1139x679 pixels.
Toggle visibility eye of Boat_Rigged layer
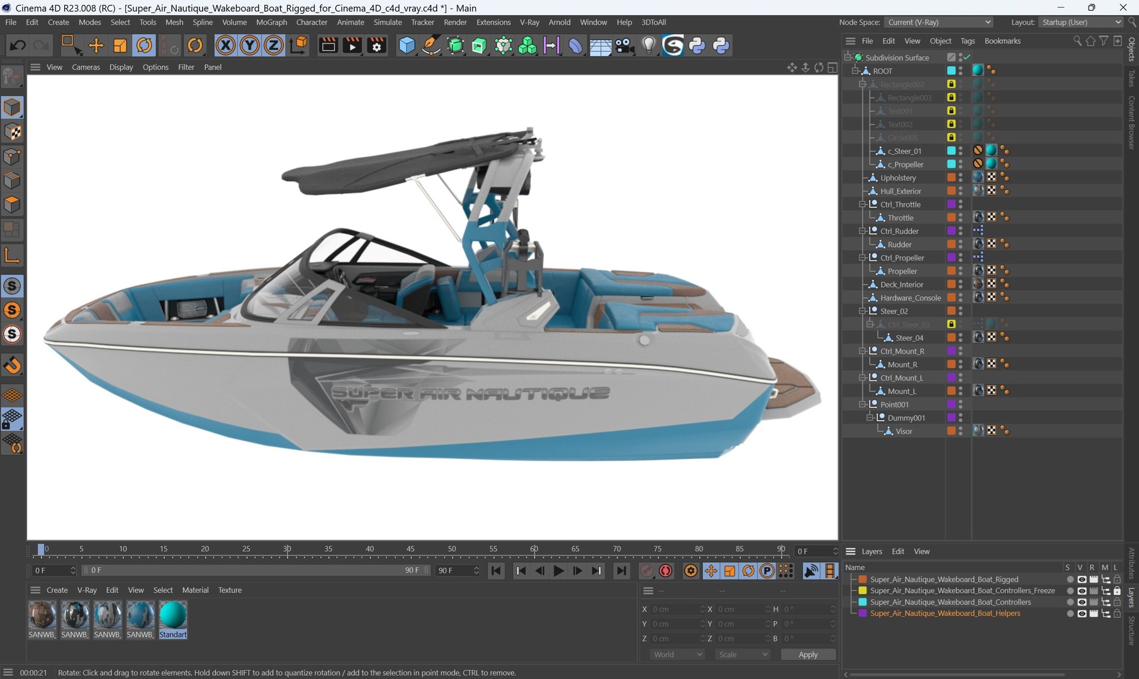click(x=1082, y=580)
